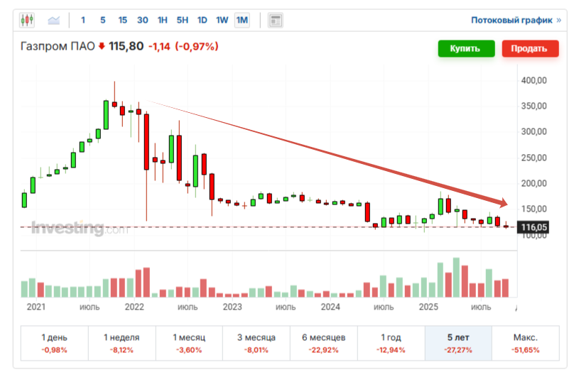
Task: Click the 150,00 price axis label
Action: coord(534,209)
